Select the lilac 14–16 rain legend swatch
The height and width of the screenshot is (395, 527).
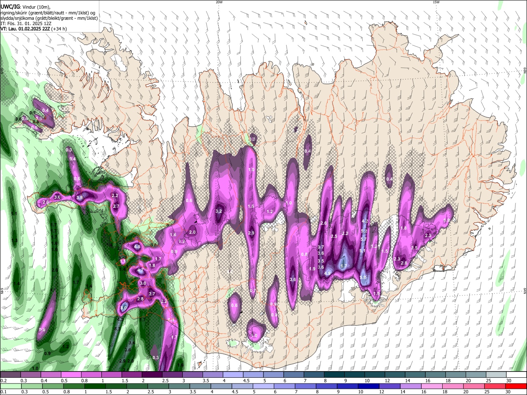(411, 386)
